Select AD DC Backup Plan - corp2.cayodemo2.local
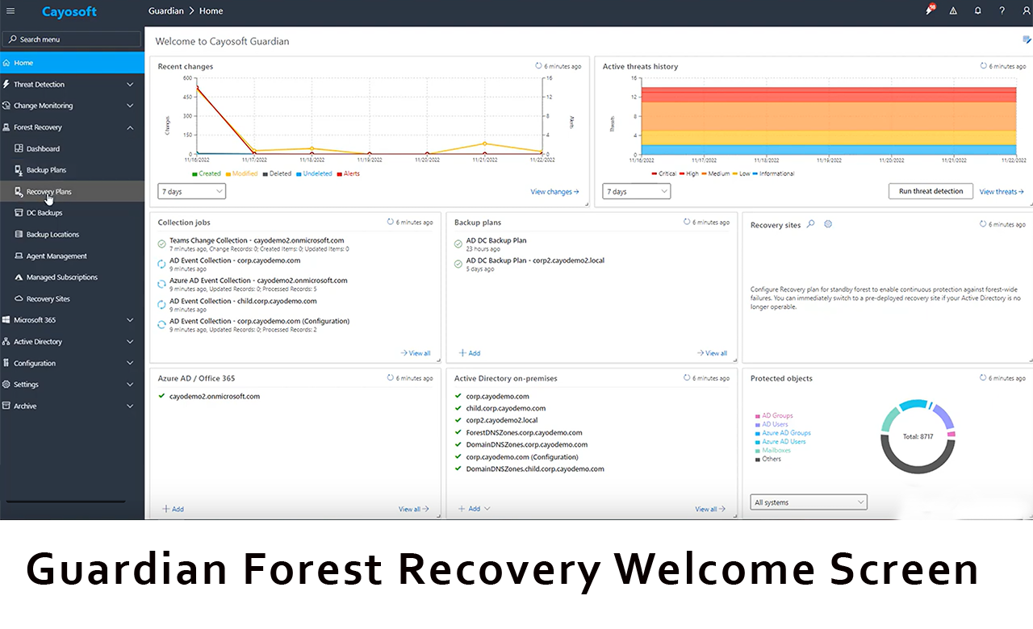This screenshot has height=629, width=1033. click(x=535, y=260)
